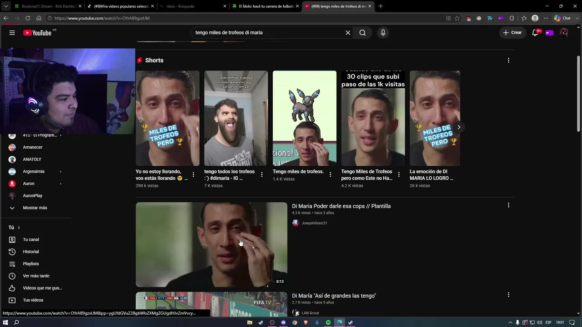The width and height of the screenshot is (582, 327).
Task: Play the 'tengo todos los trofeos' short
Action: click(x=236, y=118)
